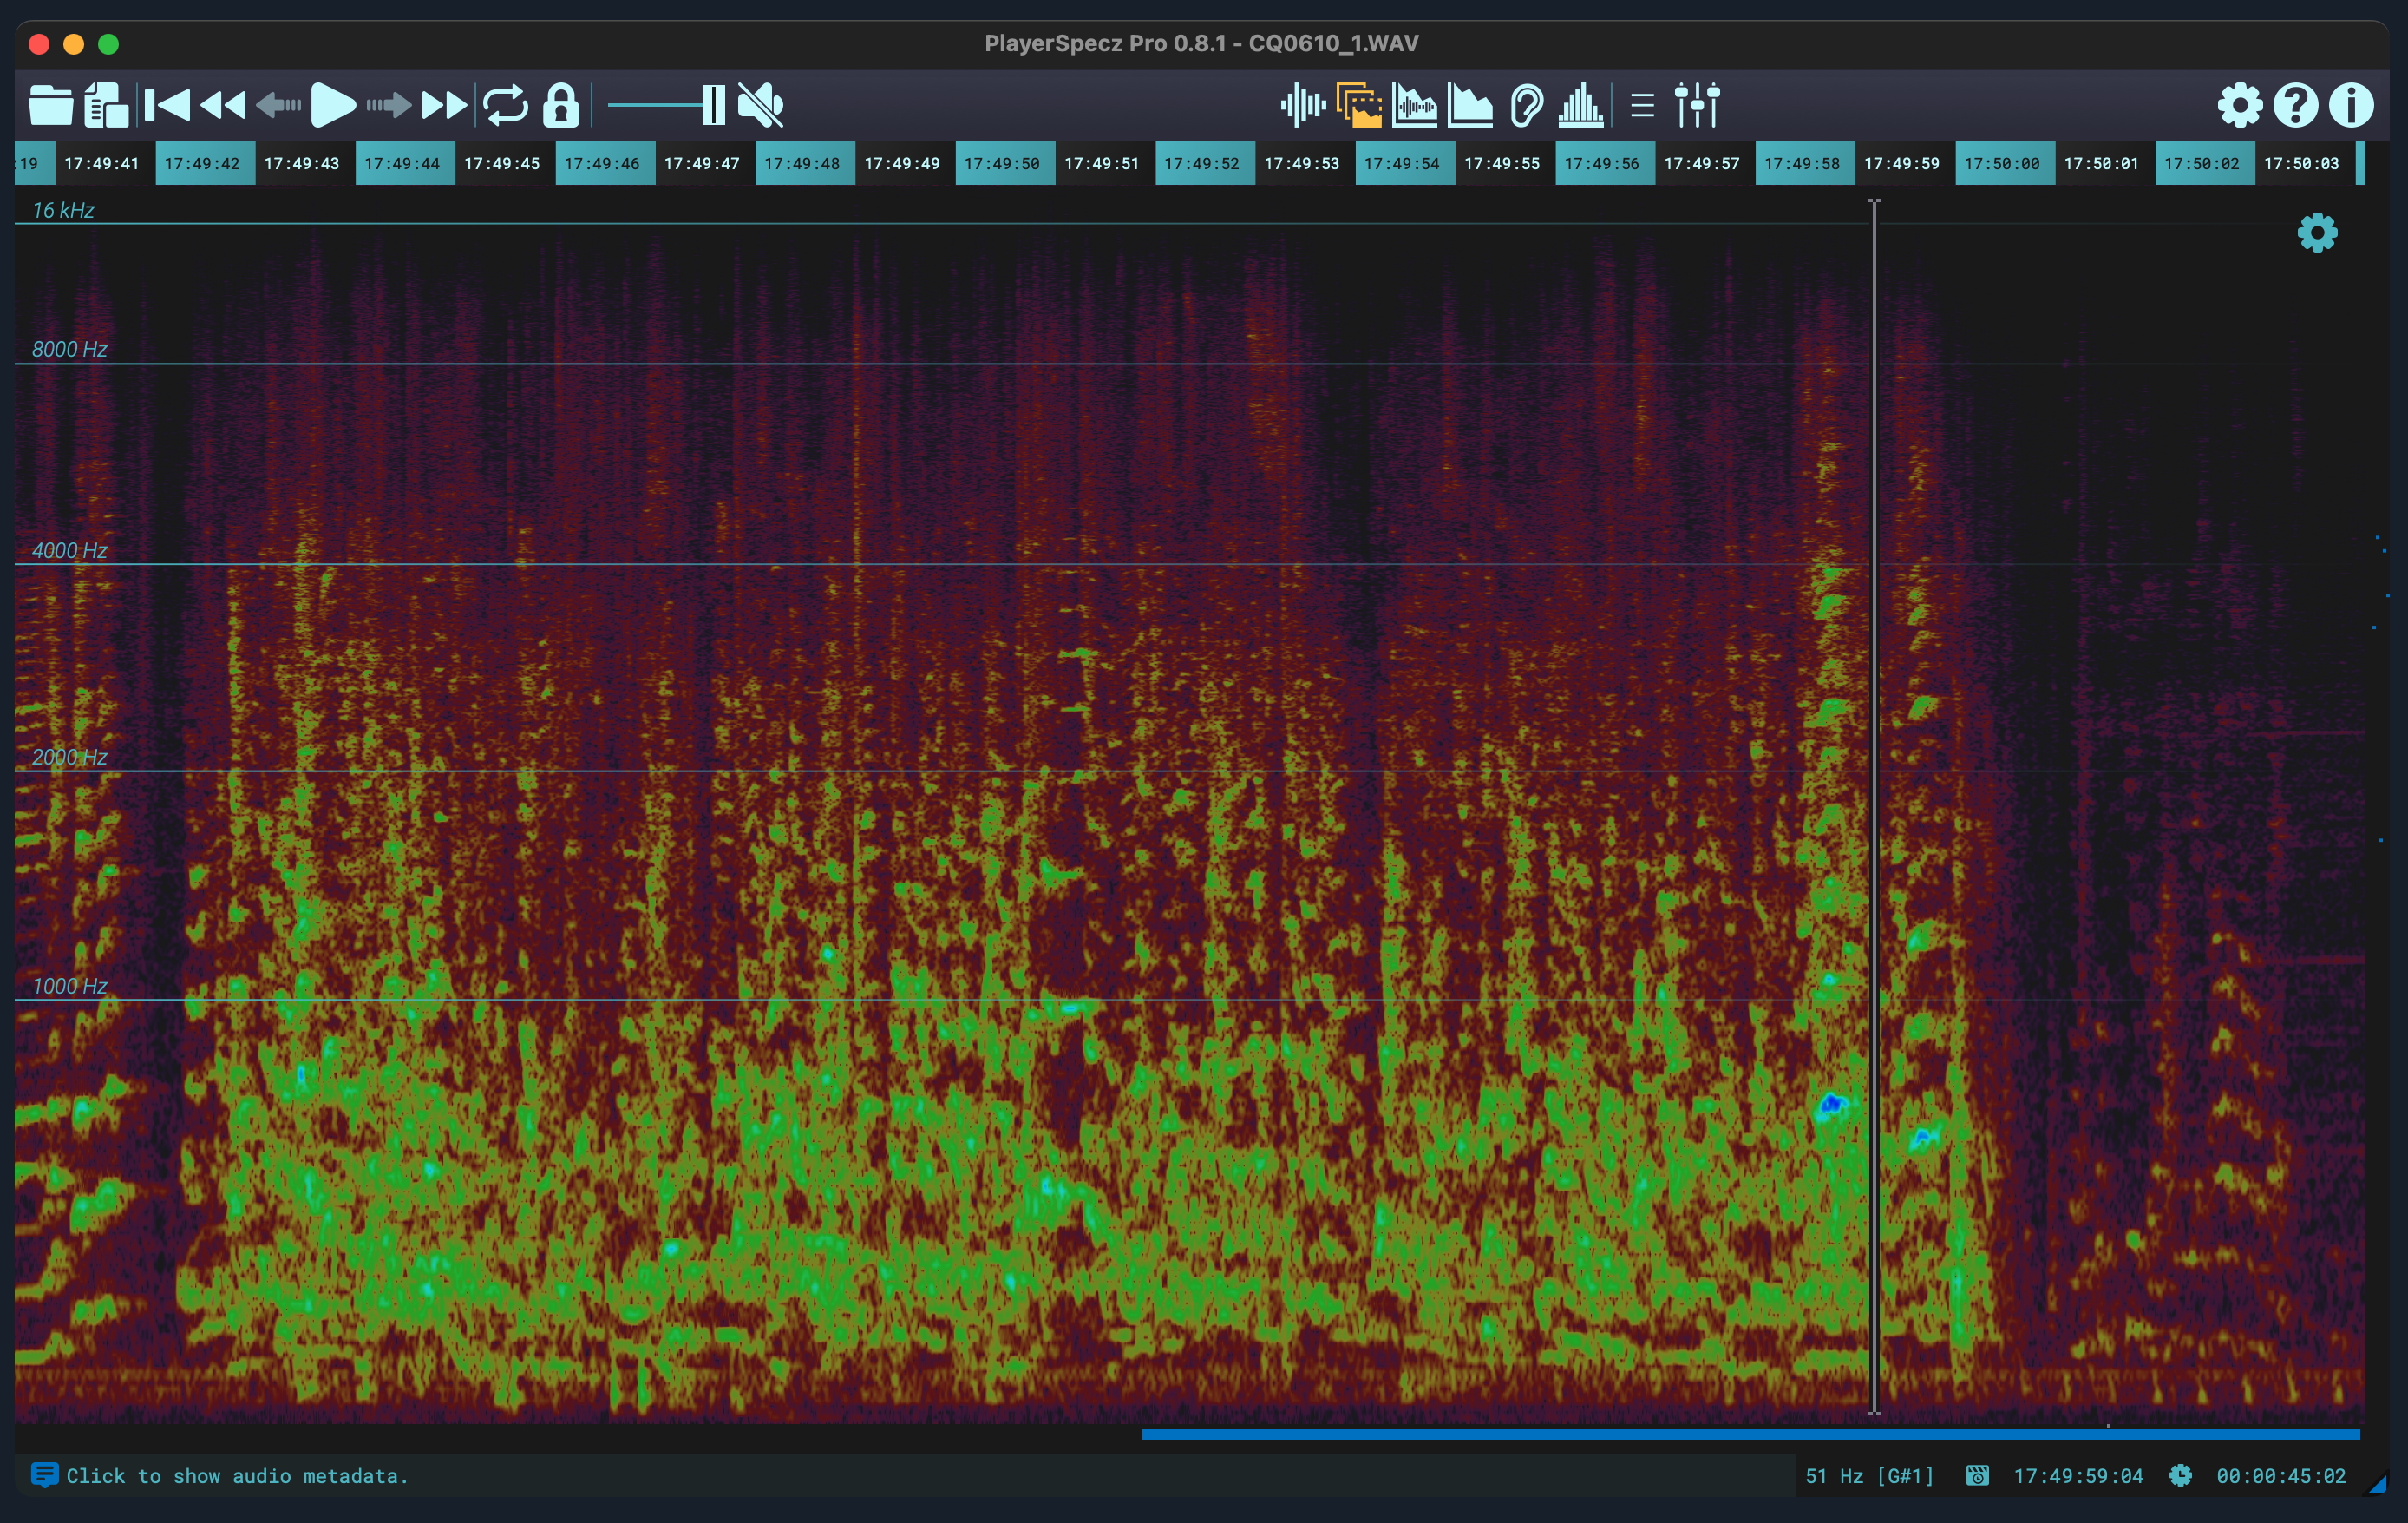Viewport: 2408px width, 1523px height.
Task: Click the volume slider handle
Action: pos(713,105)
